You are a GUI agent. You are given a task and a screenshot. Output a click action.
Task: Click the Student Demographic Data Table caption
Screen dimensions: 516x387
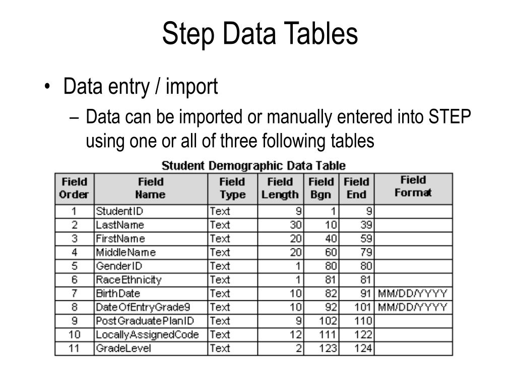point(253,165)
